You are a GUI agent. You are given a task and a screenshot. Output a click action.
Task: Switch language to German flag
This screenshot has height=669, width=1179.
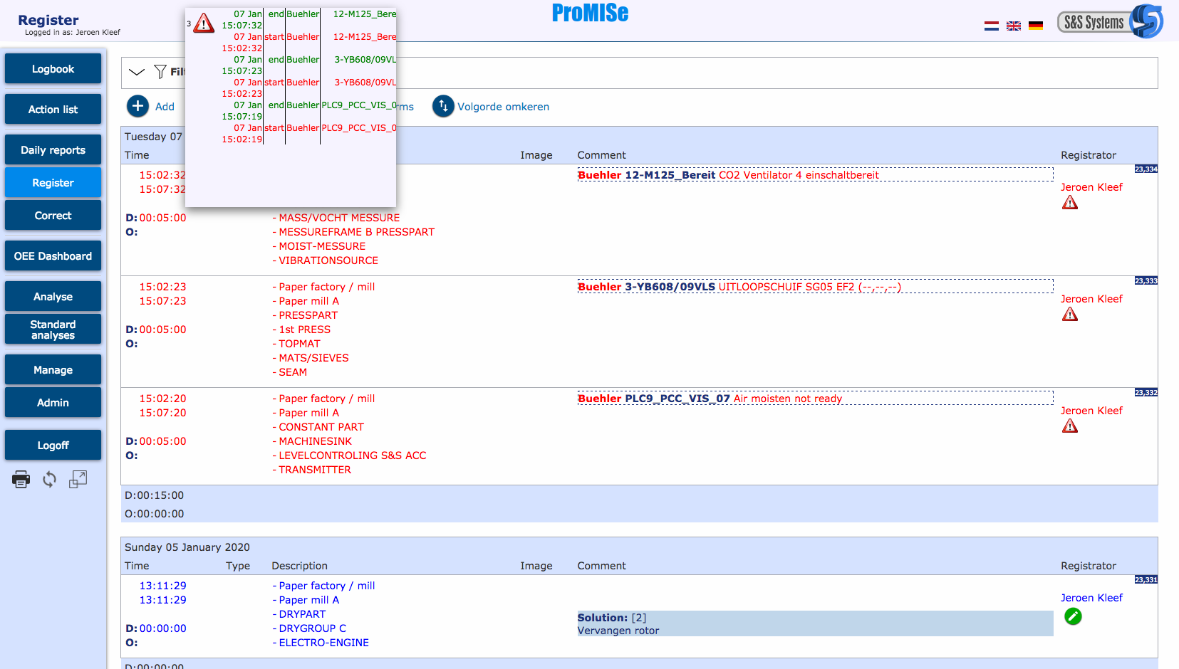pyautogui.click(x=1035, y=26)
